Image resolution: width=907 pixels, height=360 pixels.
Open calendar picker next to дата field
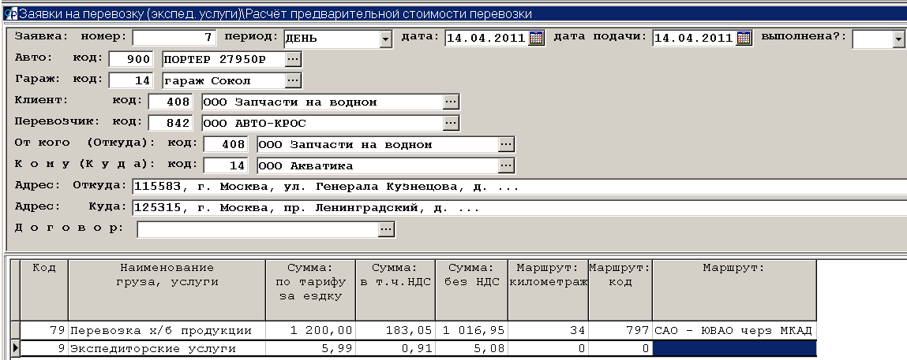pos(537,38)
